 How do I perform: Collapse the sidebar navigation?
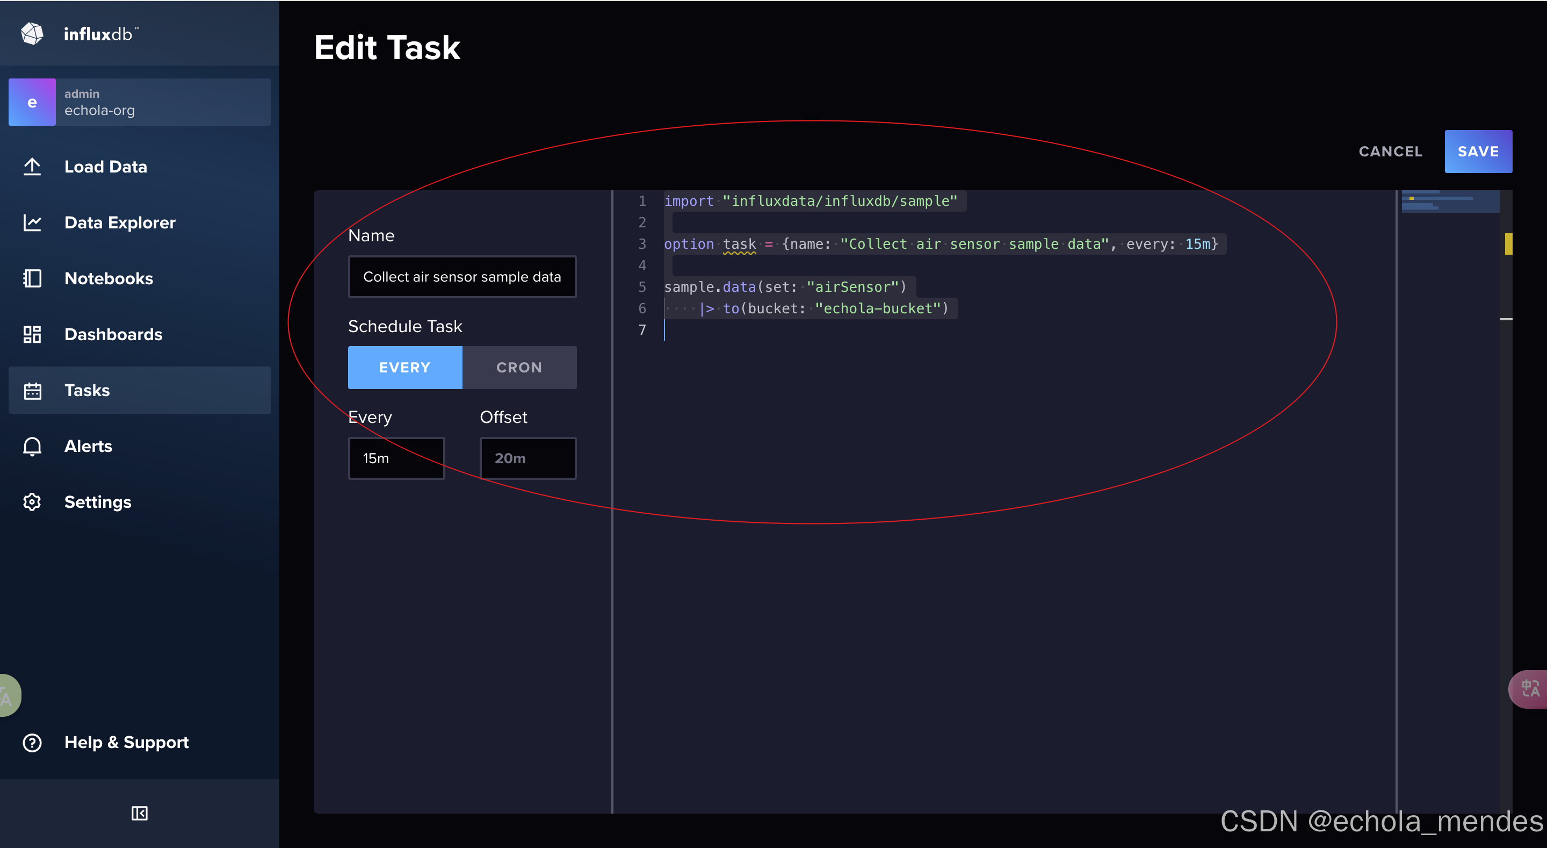pyautogui.click(x=139, y=813)
